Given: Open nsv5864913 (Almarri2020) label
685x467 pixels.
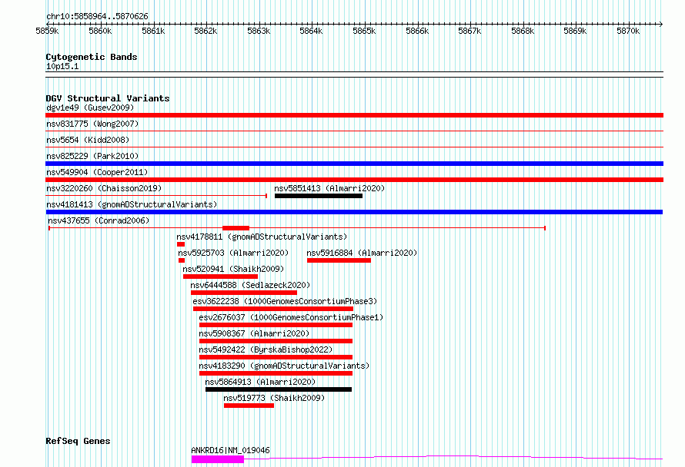Looking at the screenshot, I should tap(260, 382).
